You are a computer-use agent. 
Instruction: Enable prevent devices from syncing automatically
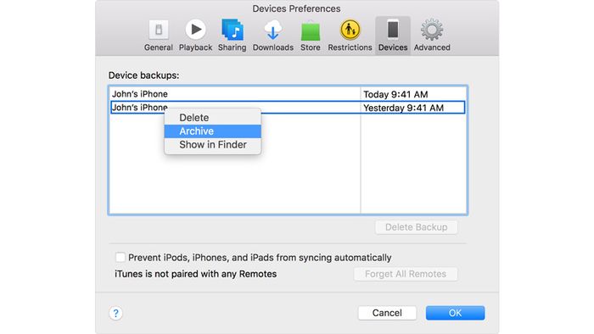120,257
